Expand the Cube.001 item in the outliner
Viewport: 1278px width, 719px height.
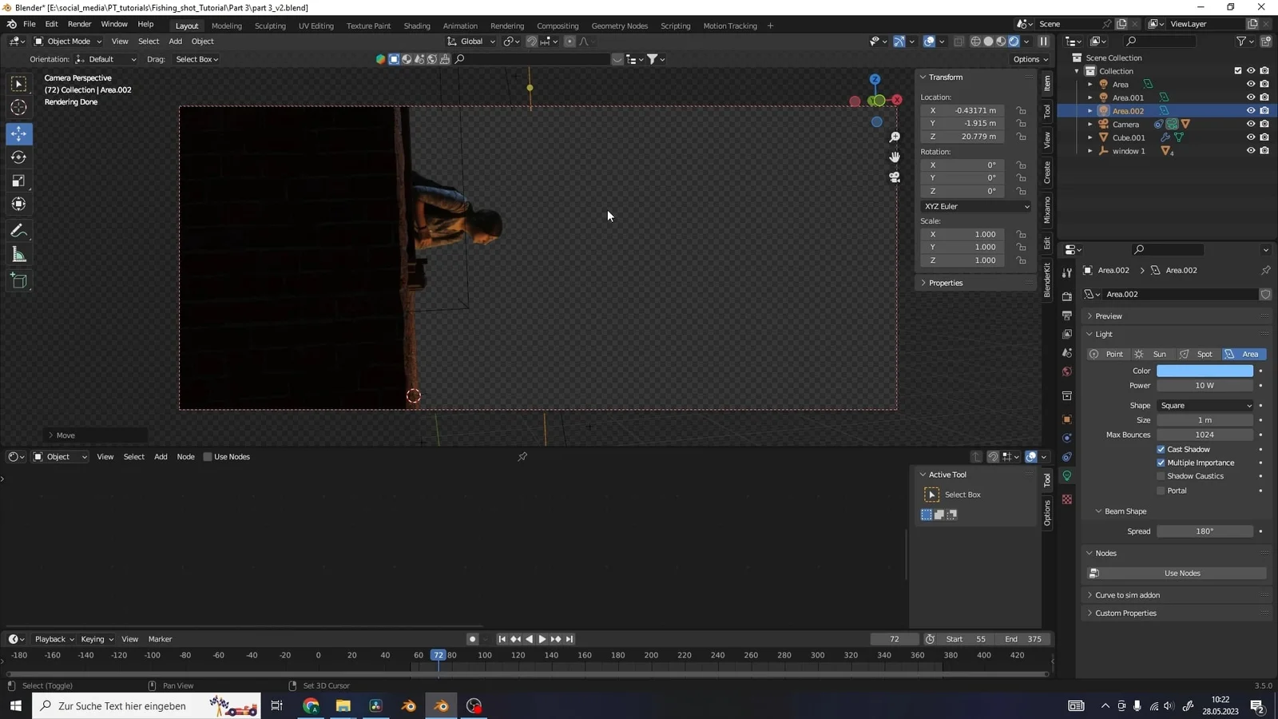pos(1091,137)
